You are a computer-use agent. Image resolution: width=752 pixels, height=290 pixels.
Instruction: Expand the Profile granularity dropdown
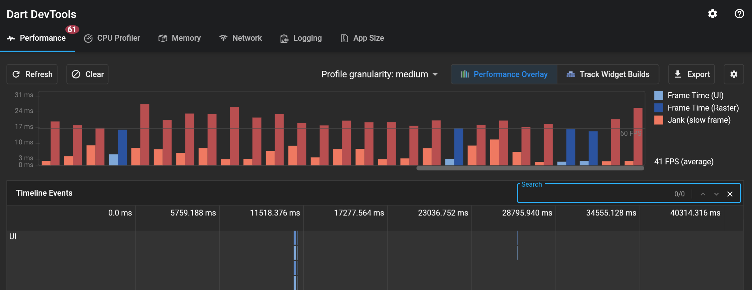pyautogui.click(x=380, y=74)
